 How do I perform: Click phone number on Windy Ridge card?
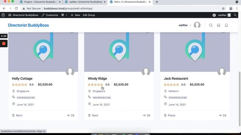pyautogui.click(x=102, y=97)
